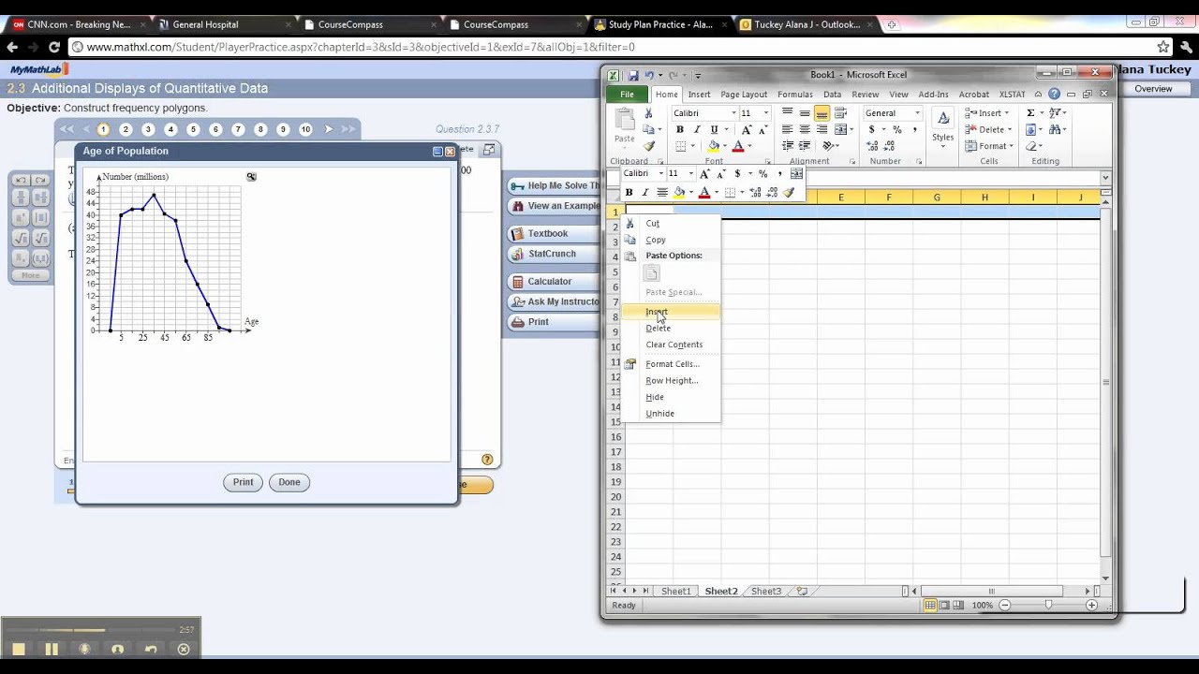Image resolution: width=1199 pixels, height=674 pixels.
Task: Open the Format dropdown in Cells group
Action: (x=1011, y=146)
